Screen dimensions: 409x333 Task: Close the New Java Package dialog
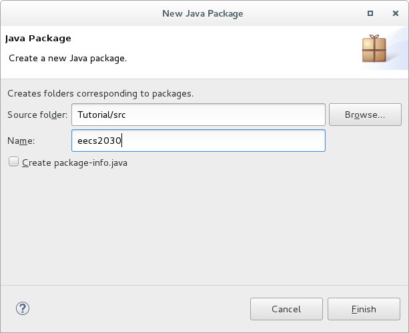(x=396, y=13)
